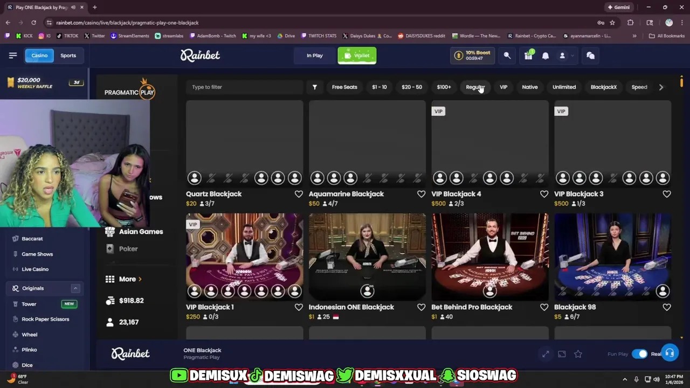Reload the browser page
This screenshot has width=690, height=388.
point(33,23)
